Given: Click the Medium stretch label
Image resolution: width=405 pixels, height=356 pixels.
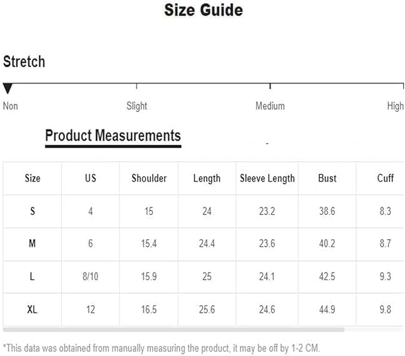Looking at the screenshot, I should [x=270, y=106].
